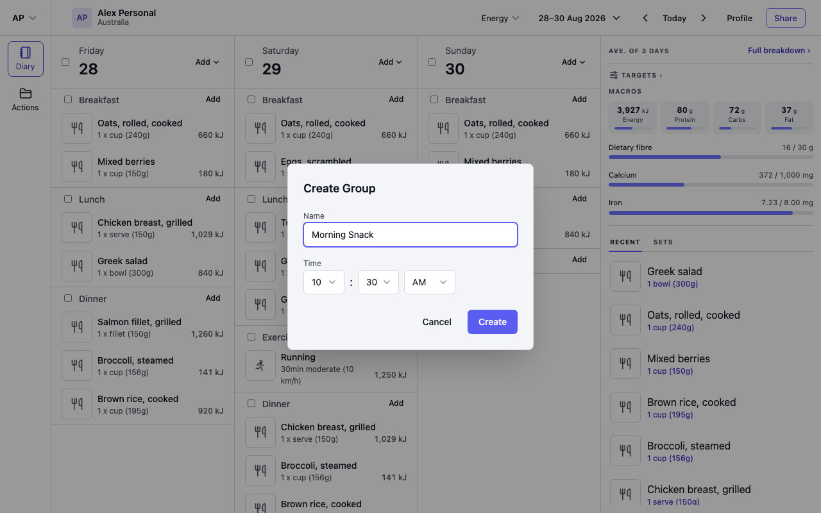
Task: Click the food icon for Salmon fillet, grilled
Action: pyautogui.click(x=77, y=327)
